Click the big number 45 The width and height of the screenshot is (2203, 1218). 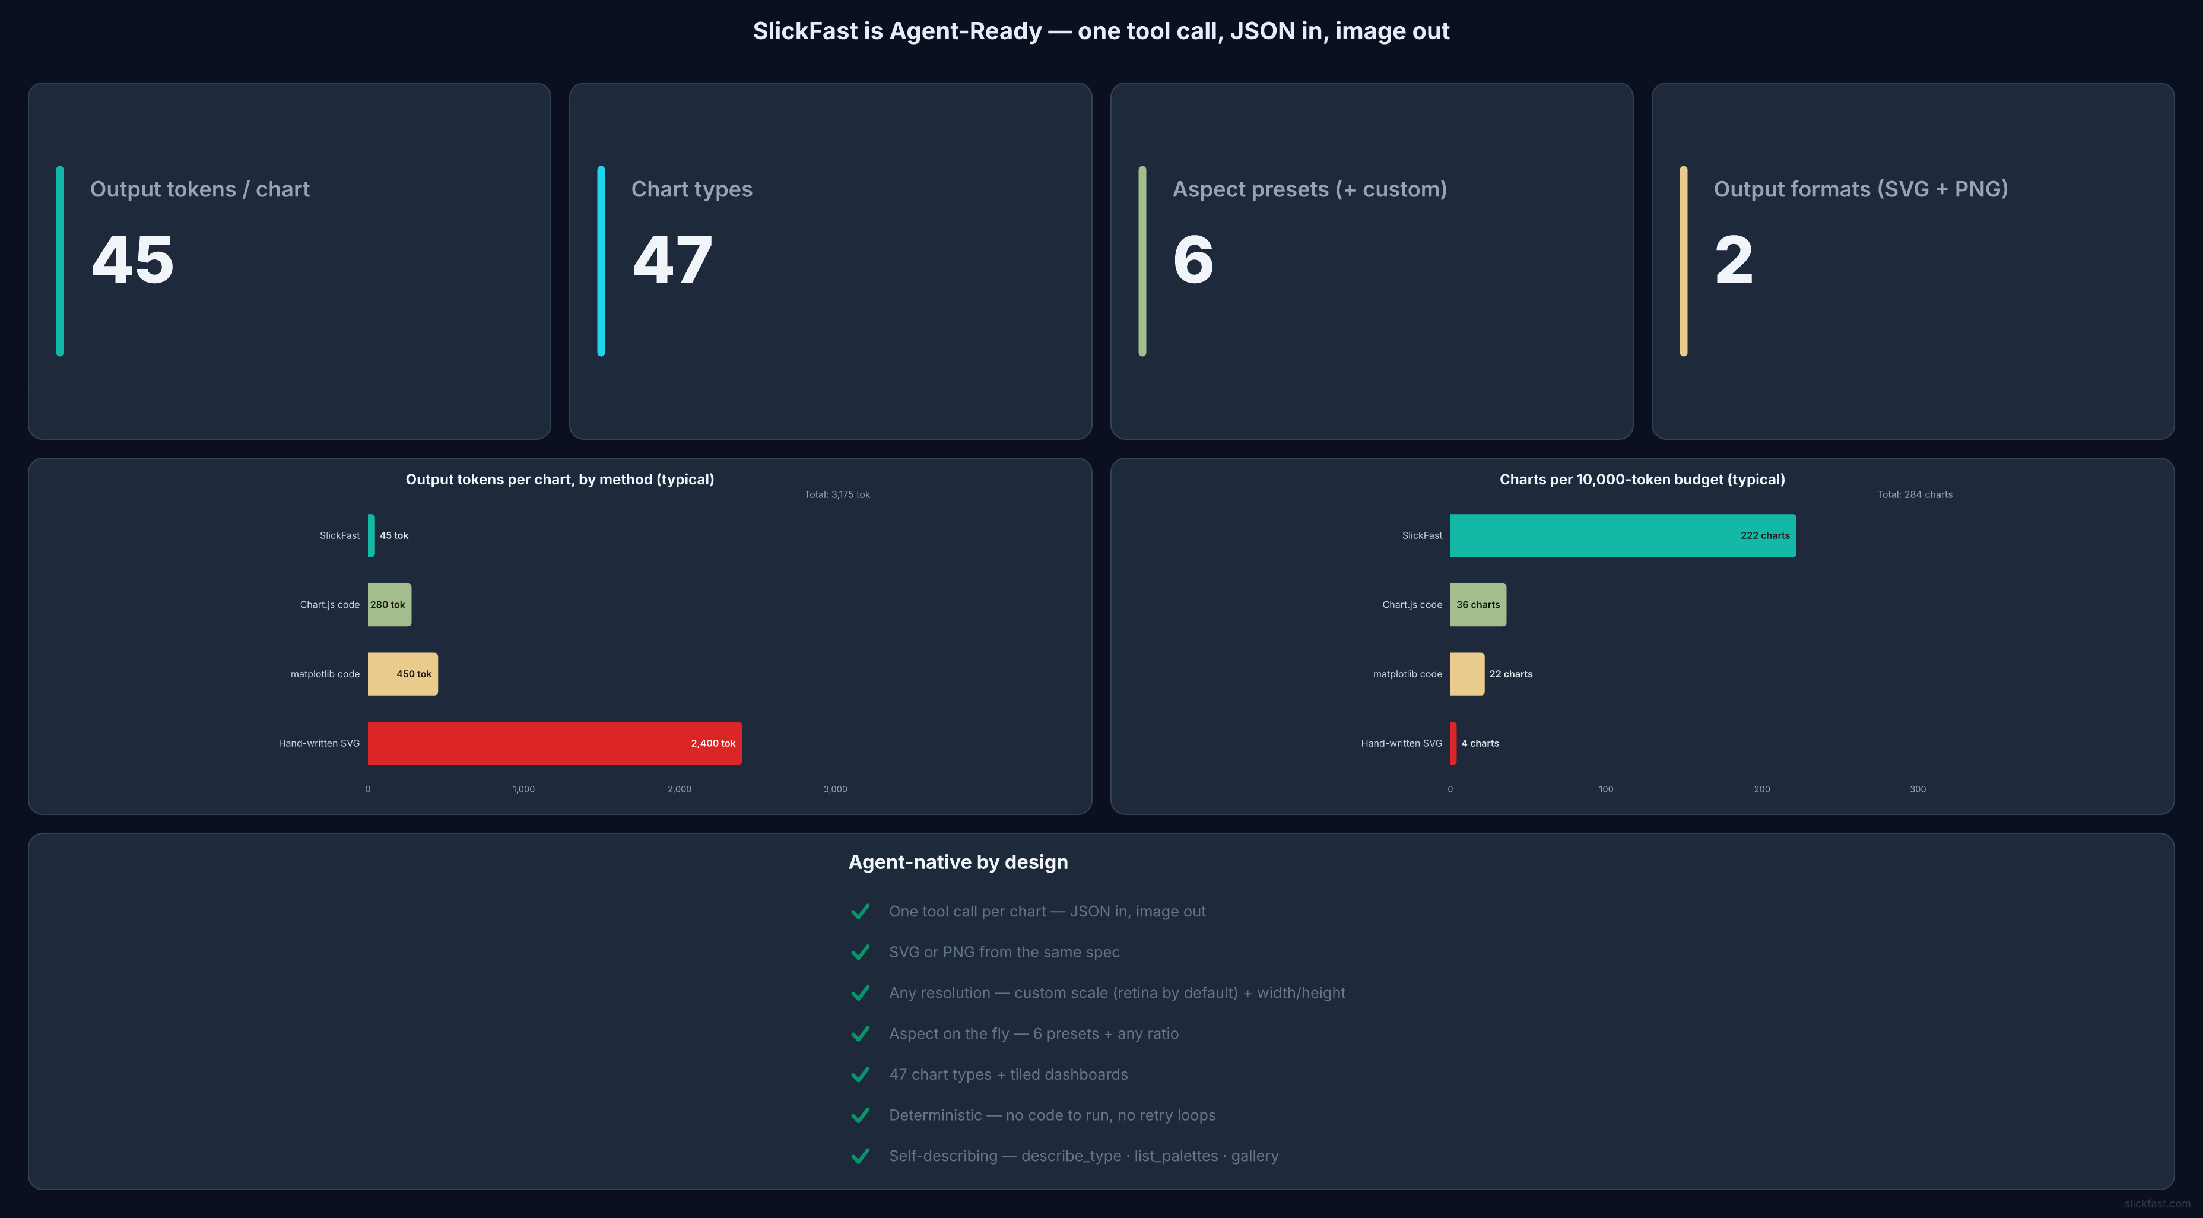point(132,260)
